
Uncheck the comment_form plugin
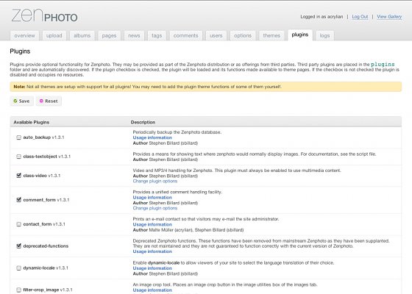18,200
